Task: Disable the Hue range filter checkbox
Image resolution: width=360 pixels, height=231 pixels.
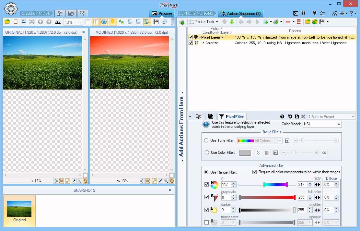Action: [206, 184]
